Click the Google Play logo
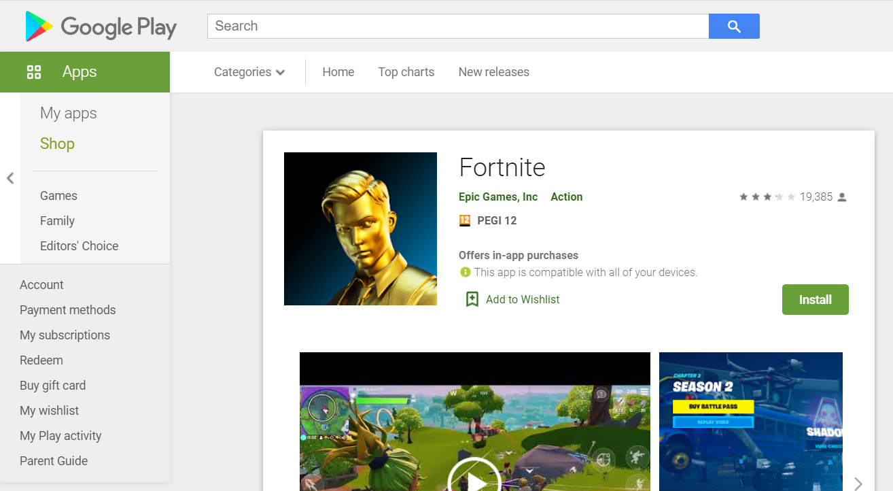Image resolution: width=893 pixels, height=491 pixels. click(101, 27)
